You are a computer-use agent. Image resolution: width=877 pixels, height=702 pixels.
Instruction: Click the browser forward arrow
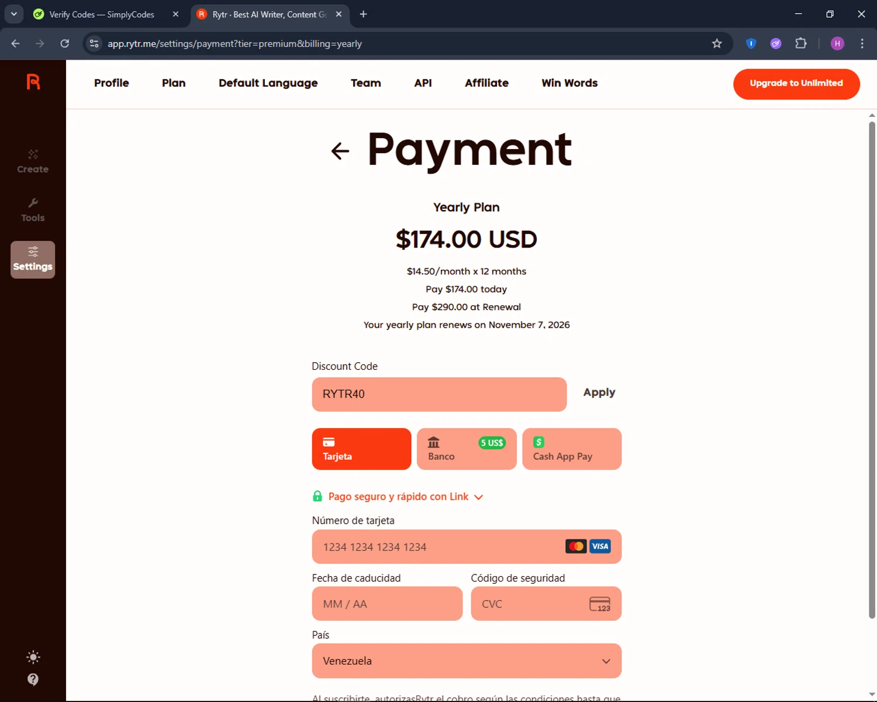point(40,43)
